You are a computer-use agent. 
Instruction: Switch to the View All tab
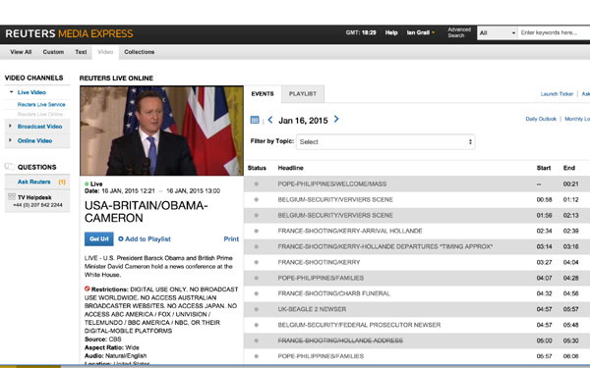pyautogui.click(x=21, y=52)
